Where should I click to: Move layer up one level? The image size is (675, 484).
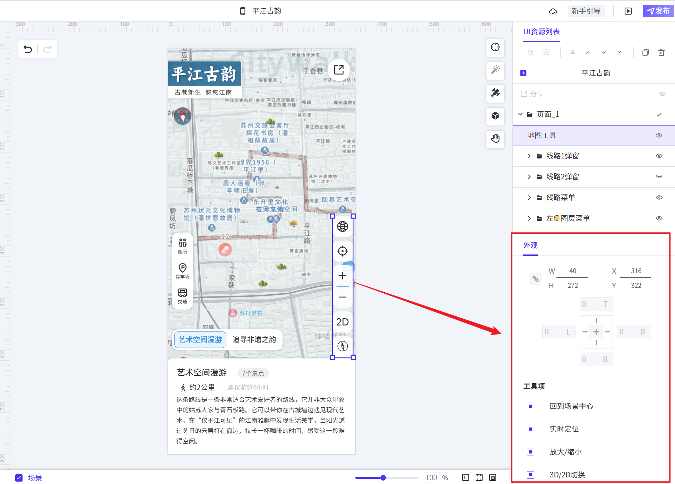(588, 52)
